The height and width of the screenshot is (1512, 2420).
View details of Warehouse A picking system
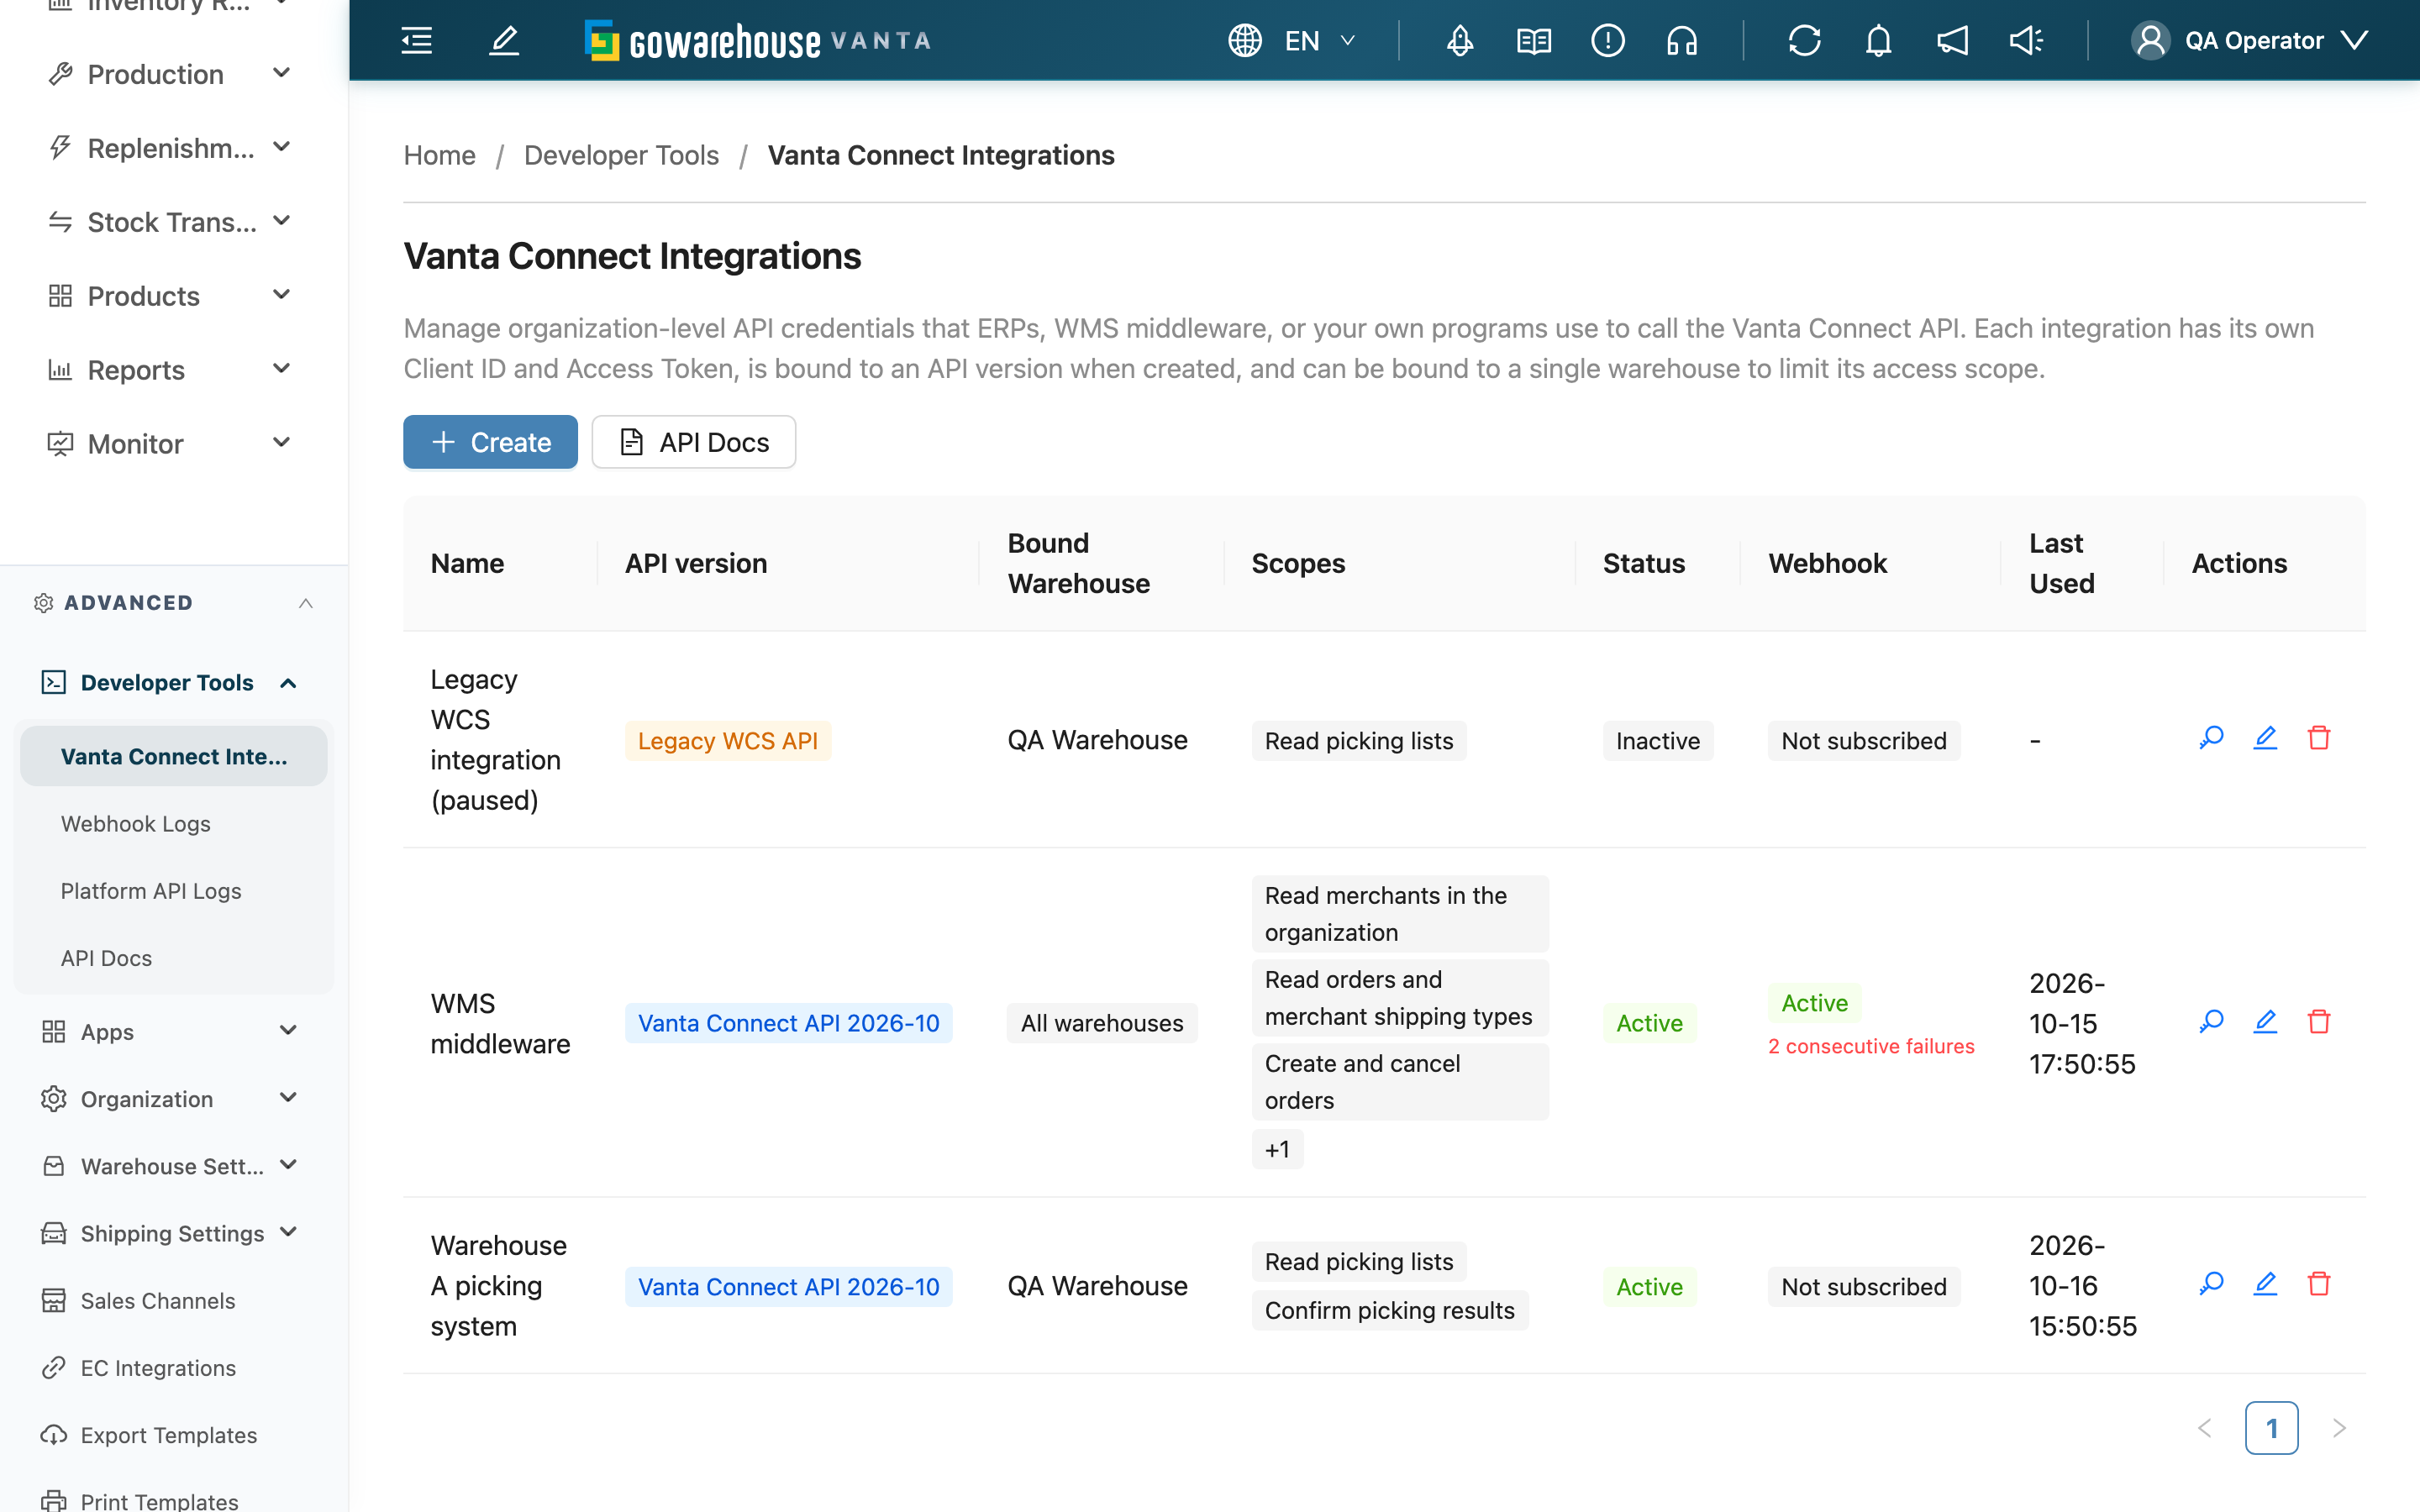pyautogui.click(x=2211, y=1284)
